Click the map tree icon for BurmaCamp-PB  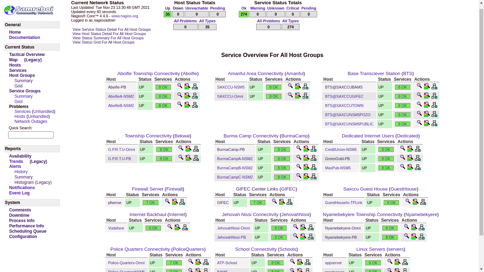tap(314, 148)
